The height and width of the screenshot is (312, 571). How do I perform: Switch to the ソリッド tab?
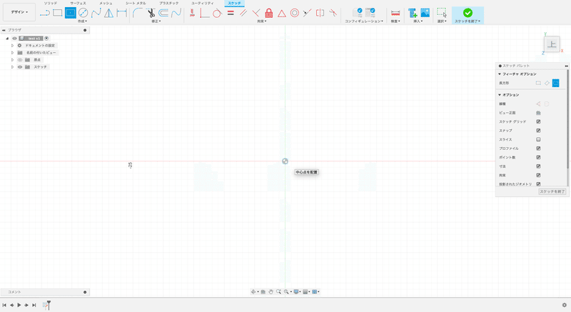51,4
